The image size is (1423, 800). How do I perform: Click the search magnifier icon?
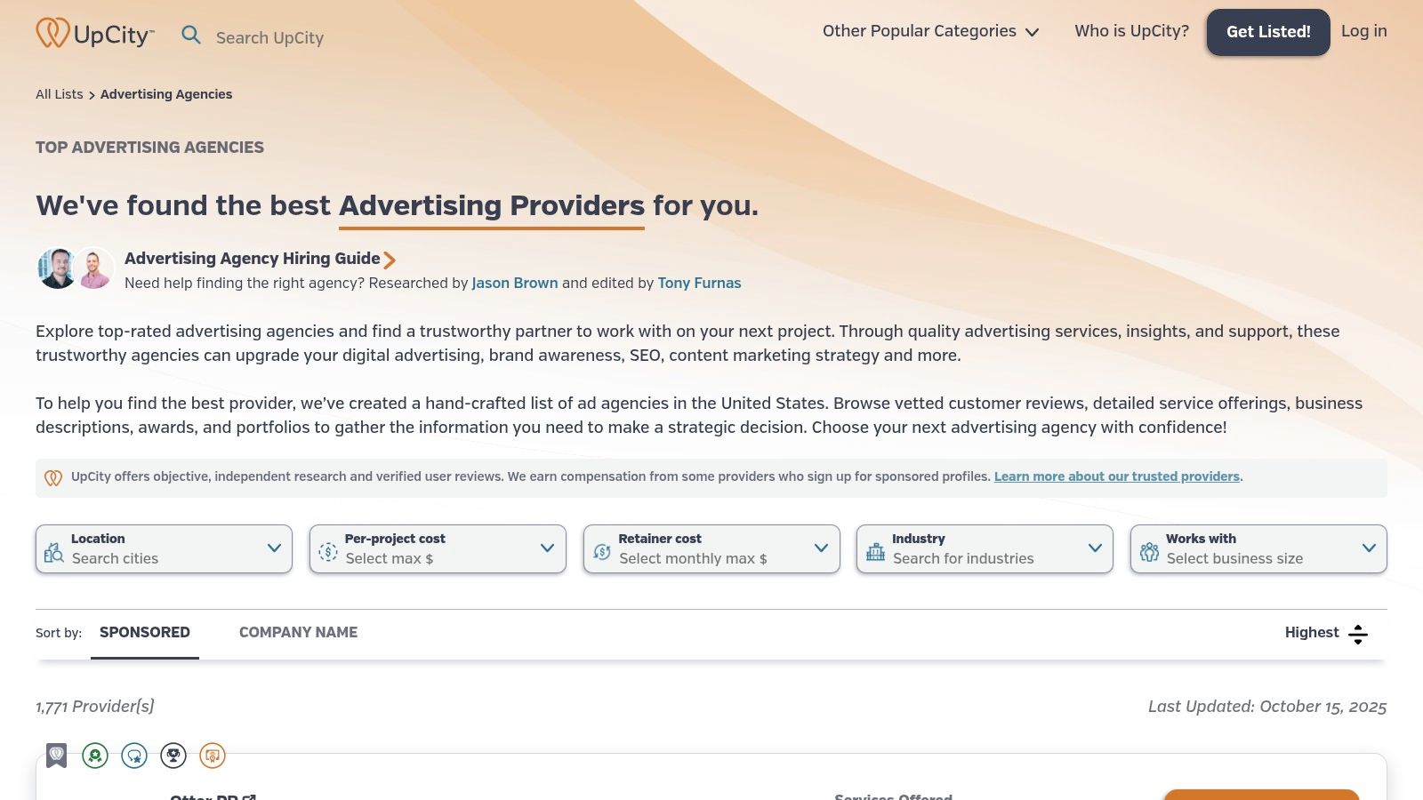(191, 35)
